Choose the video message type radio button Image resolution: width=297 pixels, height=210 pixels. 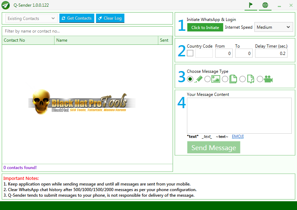[260, 79]
